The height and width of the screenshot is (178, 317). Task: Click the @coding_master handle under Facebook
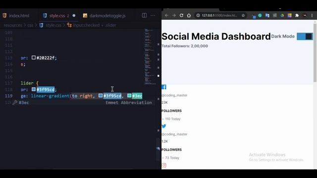coord(174,95)
